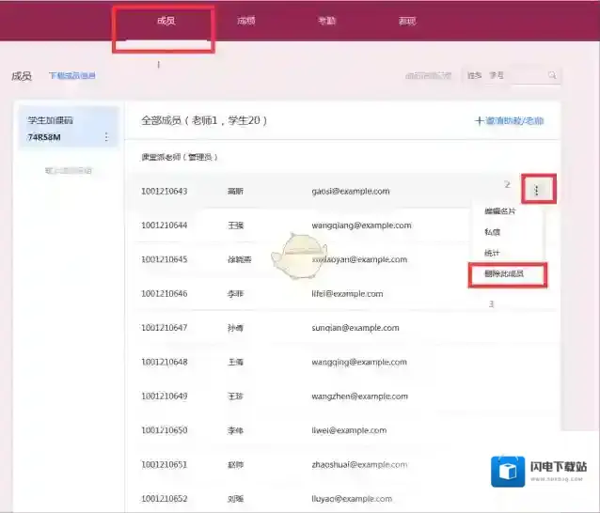Image resolution: width=600 pixels, height=513 pixels.
Task: Click the 闪电下载站 box logo
Action: pos(507,471)
